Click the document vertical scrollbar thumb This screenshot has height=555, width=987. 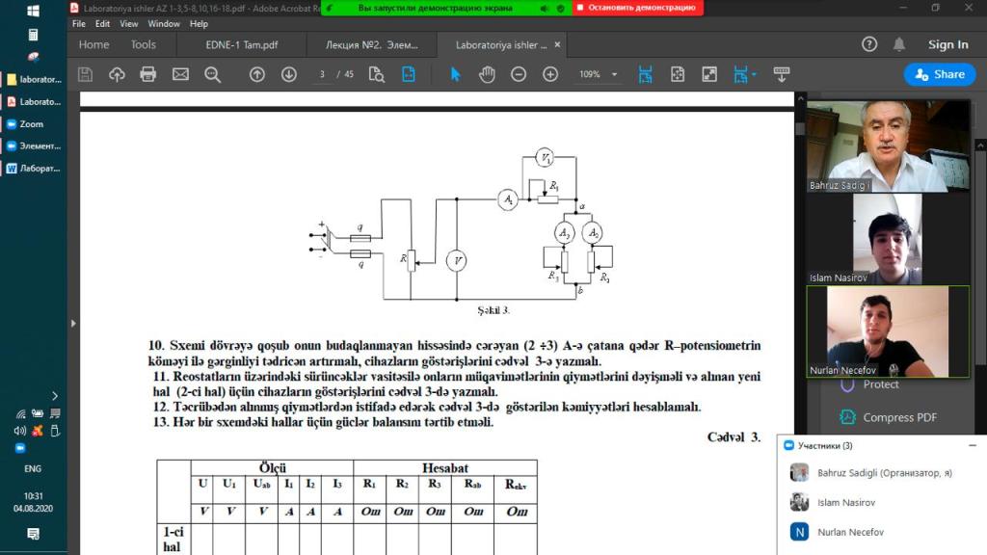tap(800, 128)
